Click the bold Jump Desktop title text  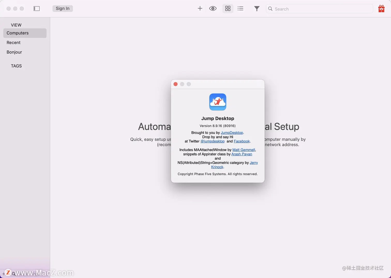[x=218, y=118]
